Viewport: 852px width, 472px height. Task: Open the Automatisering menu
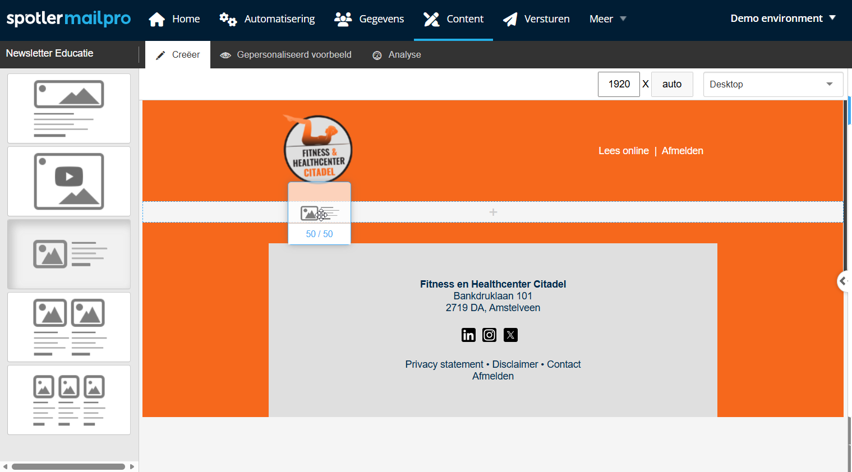click(x=267, y=19)
